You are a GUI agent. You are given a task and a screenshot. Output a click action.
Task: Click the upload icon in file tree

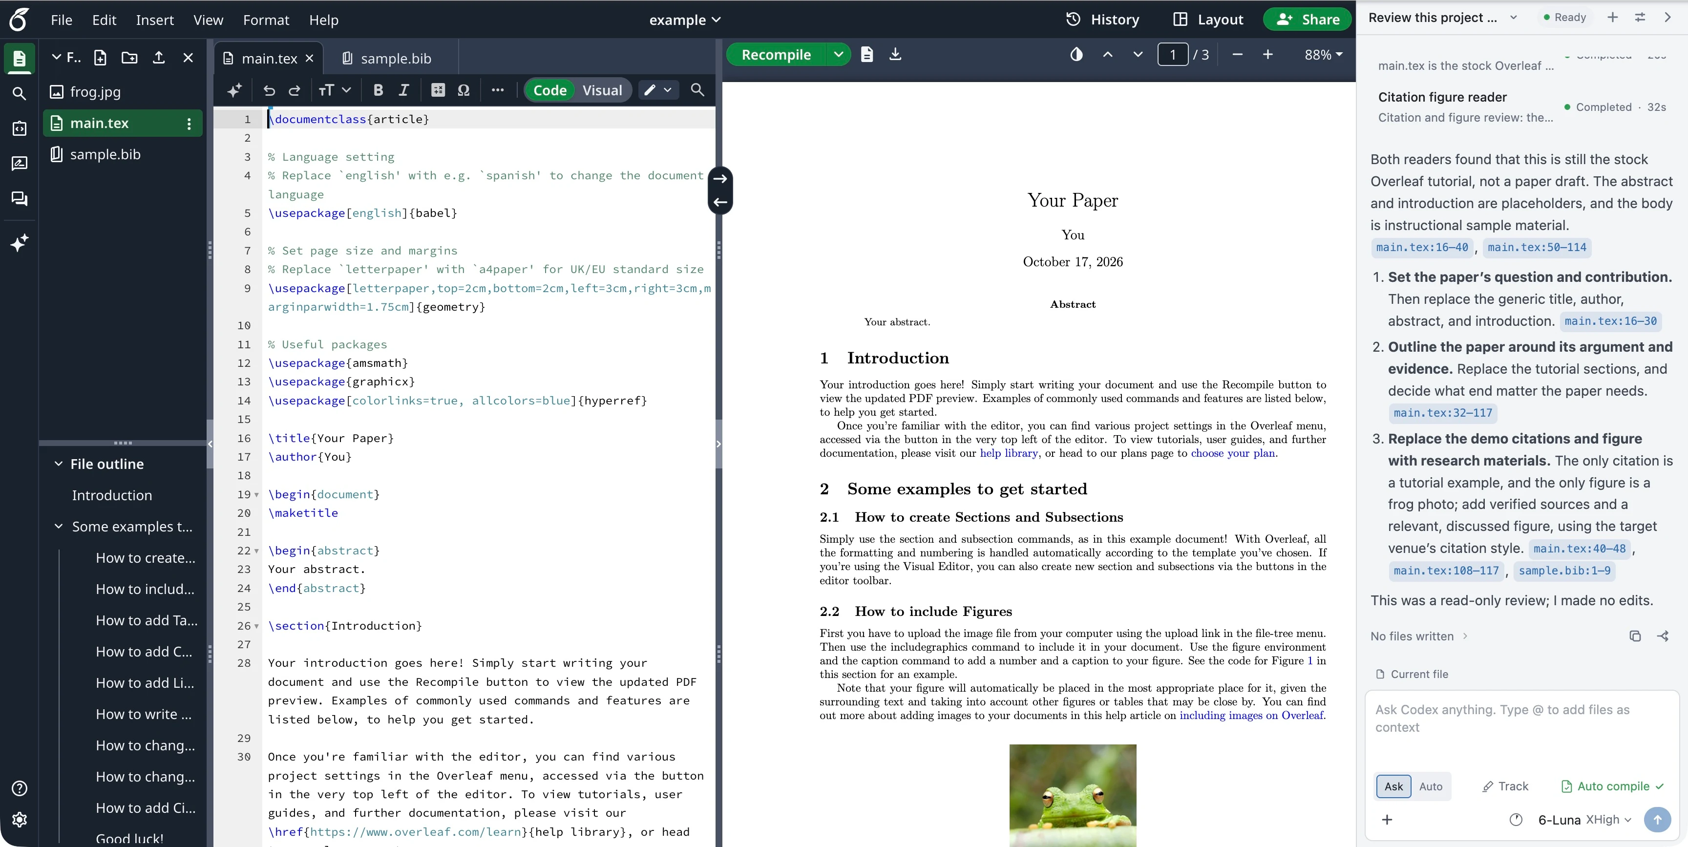159,58
